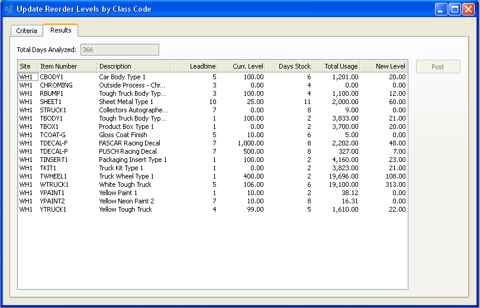Select the Results tab
This screenshot has height=308, width=480.
60,30
